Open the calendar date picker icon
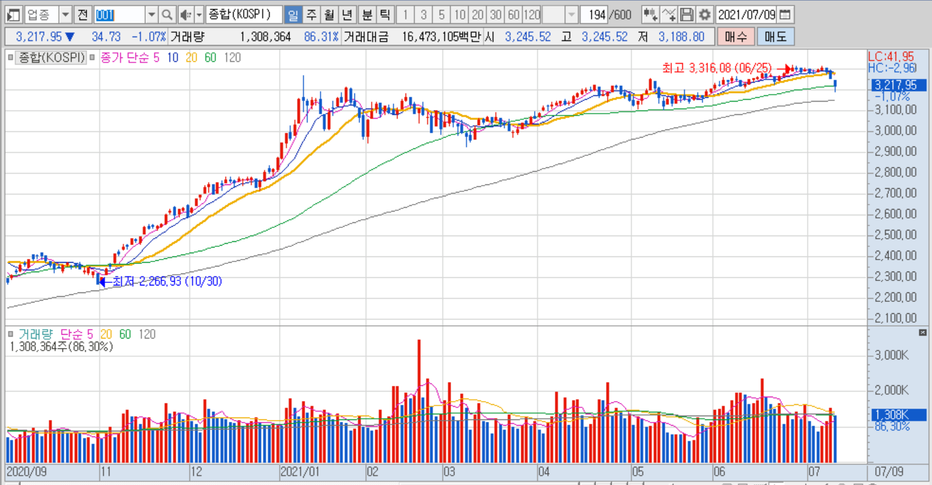Image resolution: width=932 pixels, height=485 pixels. pyautogui.click(x=785, y=15)
